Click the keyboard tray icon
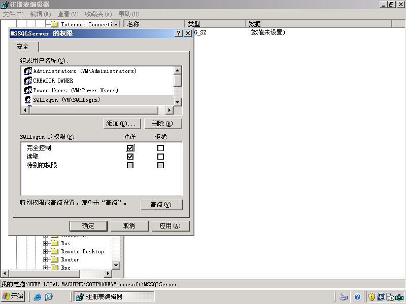 [344, 297]
